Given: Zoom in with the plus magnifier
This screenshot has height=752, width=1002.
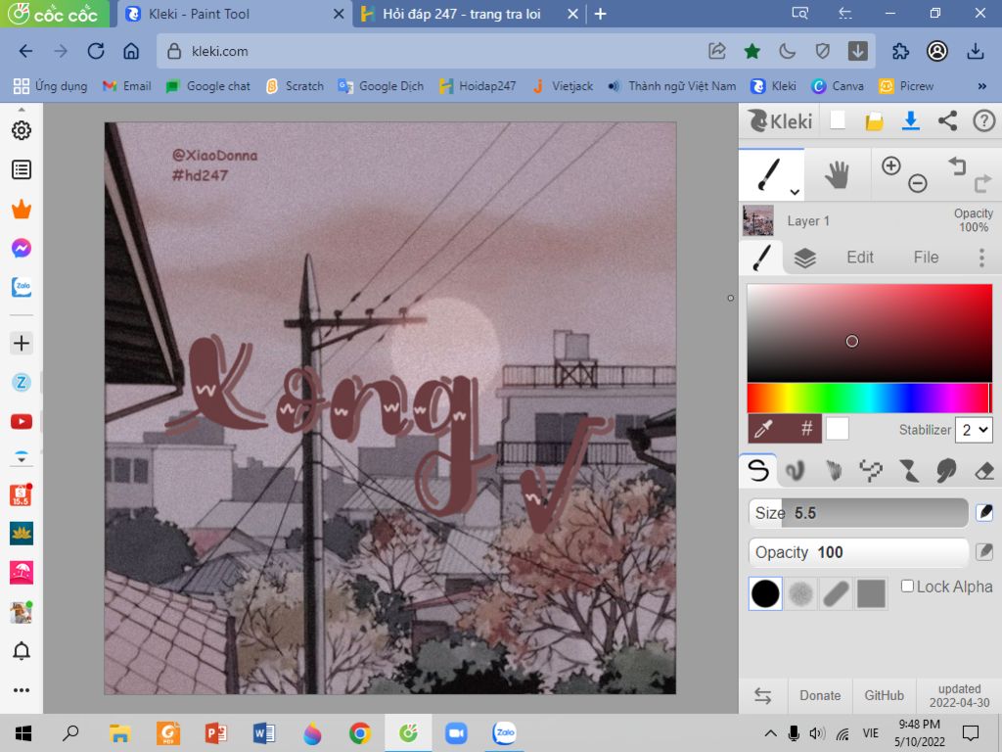Looking at the screenshot, I should [x=890, y=165].
